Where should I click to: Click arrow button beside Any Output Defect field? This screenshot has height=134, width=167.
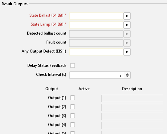(127, 52)
